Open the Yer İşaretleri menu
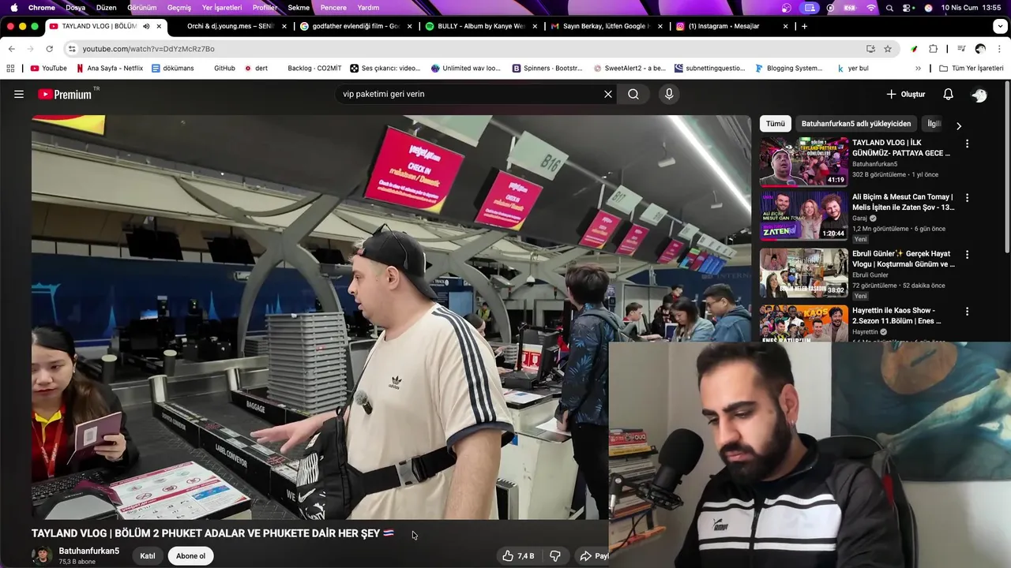 pyautogui.click(x=222, y=7)
